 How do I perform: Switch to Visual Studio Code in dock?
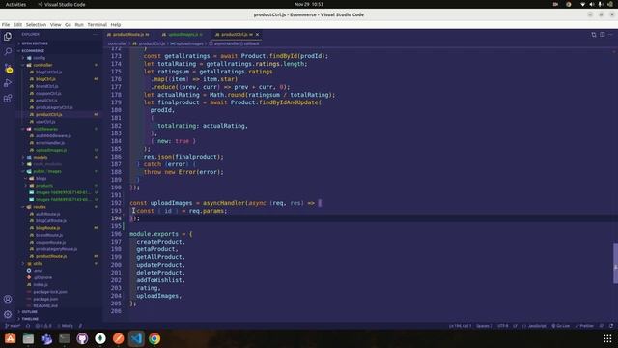point(136,338)
